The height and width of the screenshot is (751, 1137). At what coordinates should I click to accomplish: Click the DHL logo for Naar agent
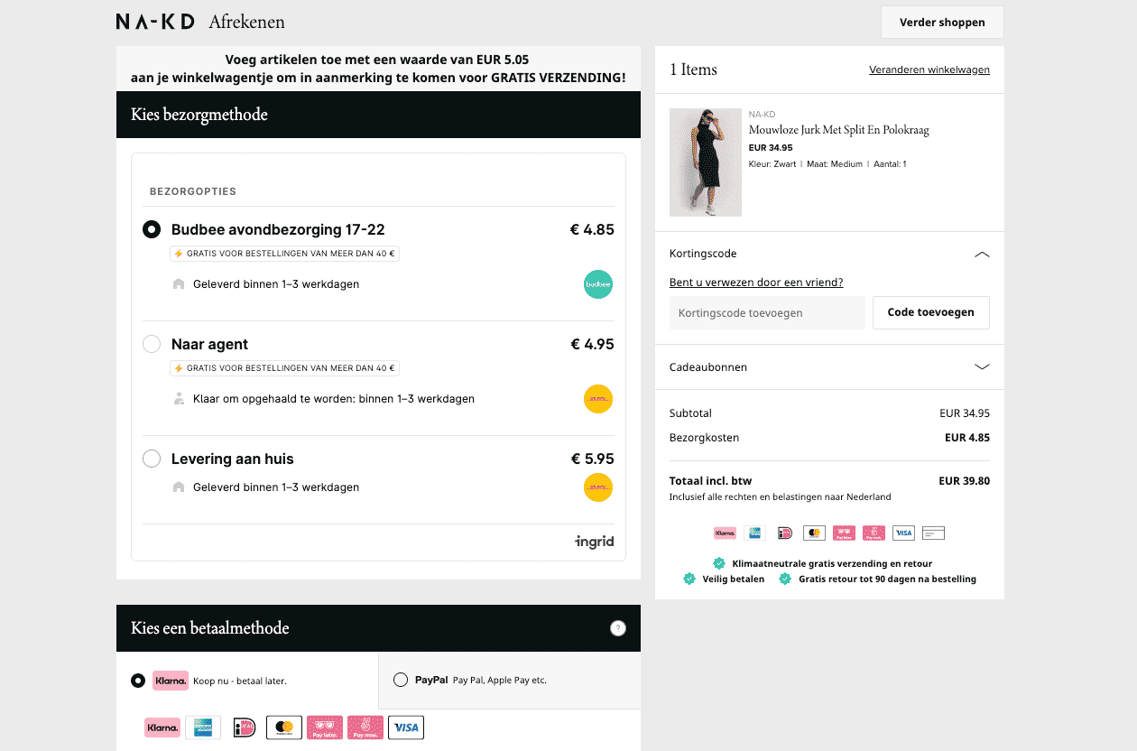[597, 399]
